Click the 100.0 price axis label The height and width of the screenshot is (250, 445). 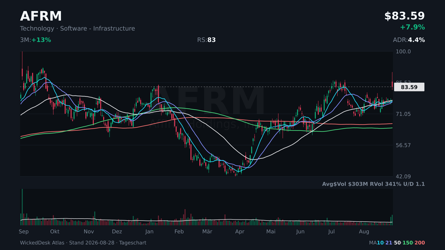(403, 52)
